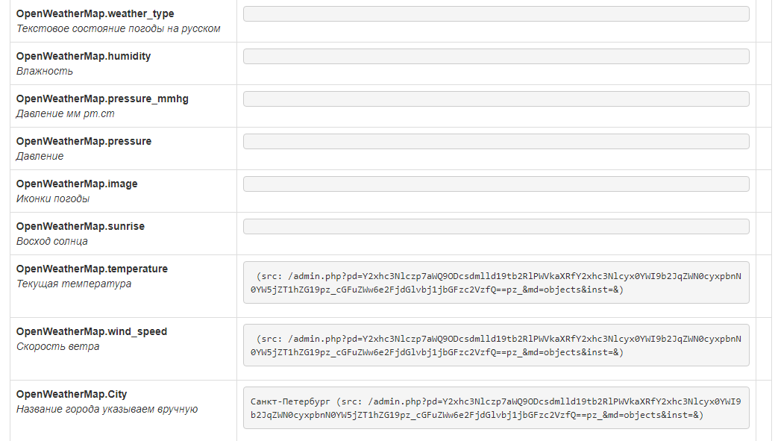Screen dimensions: 778x441
Task: Click the OpenWeatherMap.temperature property name
Action: pos(92,269)
